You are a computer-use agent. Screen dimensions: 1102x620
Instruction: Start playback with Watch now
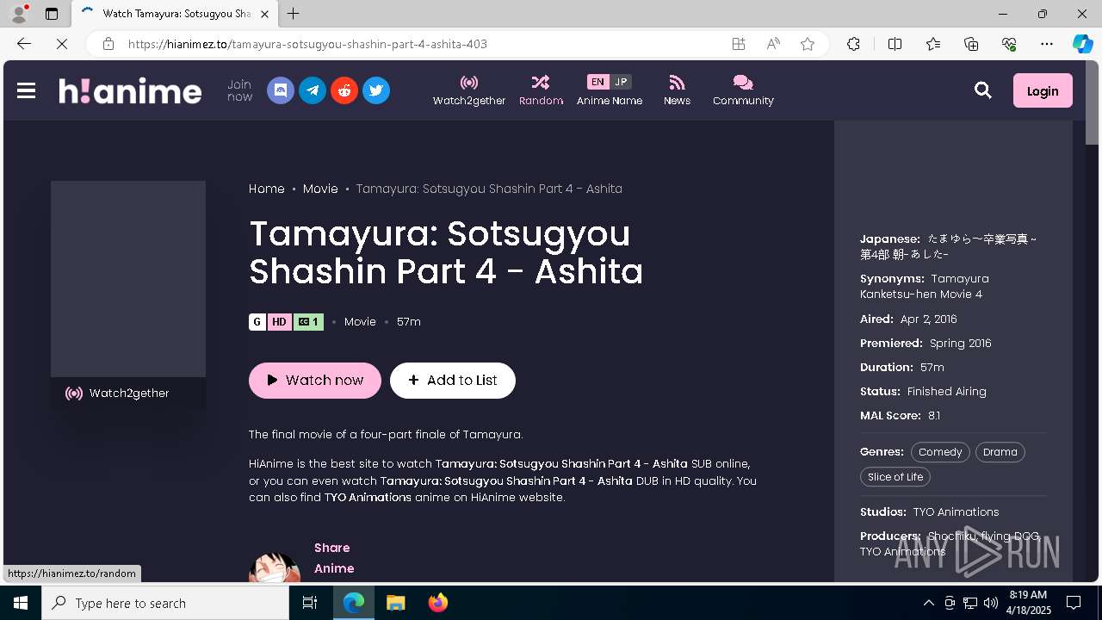[x=315, y=381]
